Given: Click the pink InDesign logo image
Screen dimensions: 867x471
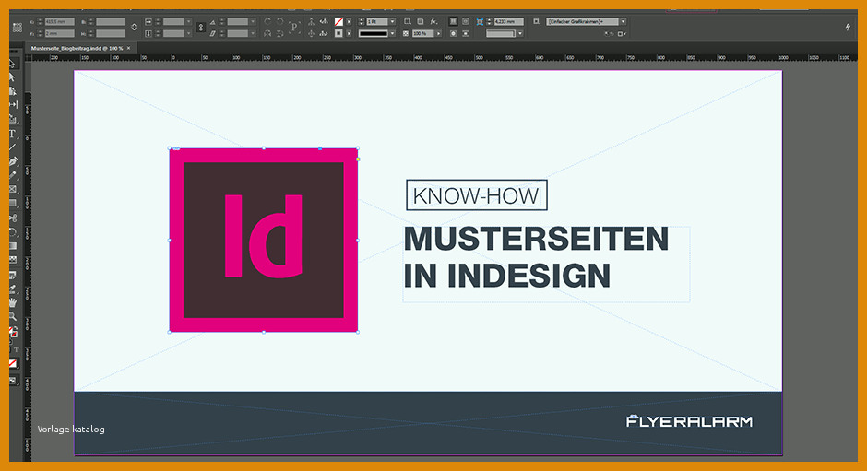Looking at the screenshot, I should (264, 240).
